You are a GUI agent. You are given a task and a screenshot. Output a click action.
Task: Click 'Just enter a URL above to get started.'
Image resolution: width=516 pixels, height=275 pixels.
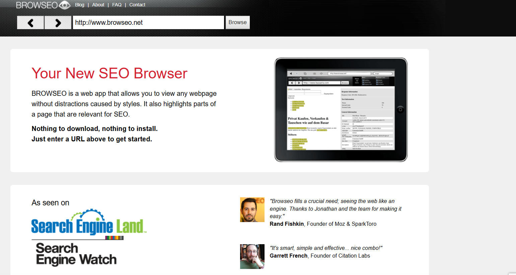point(92,139)
